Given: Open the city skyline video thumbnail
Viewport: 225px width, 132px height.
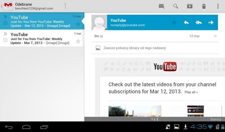Looking at the screenshot, I should point(135,111).
